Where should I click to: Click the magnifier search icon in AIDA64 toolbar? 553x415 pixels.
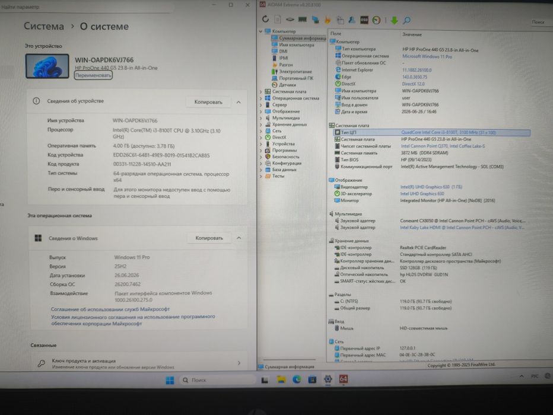click(406, 20)
